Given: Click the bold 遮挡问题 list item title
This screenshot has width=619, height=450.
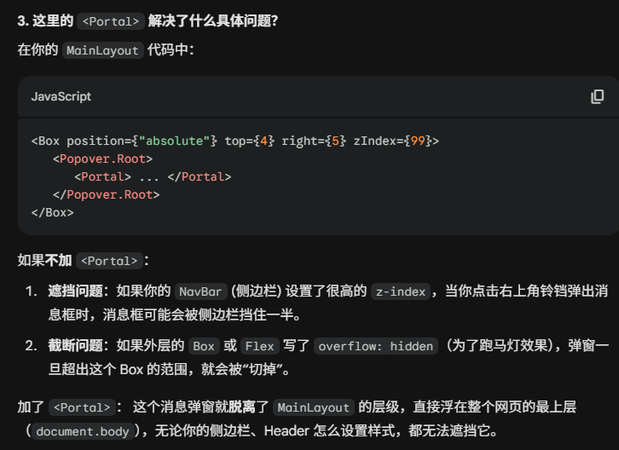Looking at the screenshot, I should tap(75, 291).
